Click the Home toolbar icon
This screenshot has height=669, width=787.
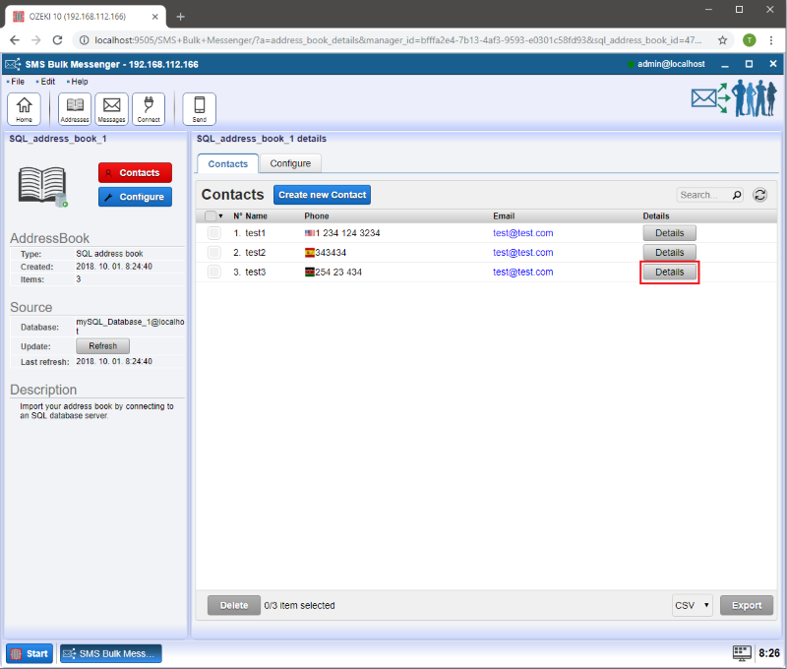coord(24,108)
